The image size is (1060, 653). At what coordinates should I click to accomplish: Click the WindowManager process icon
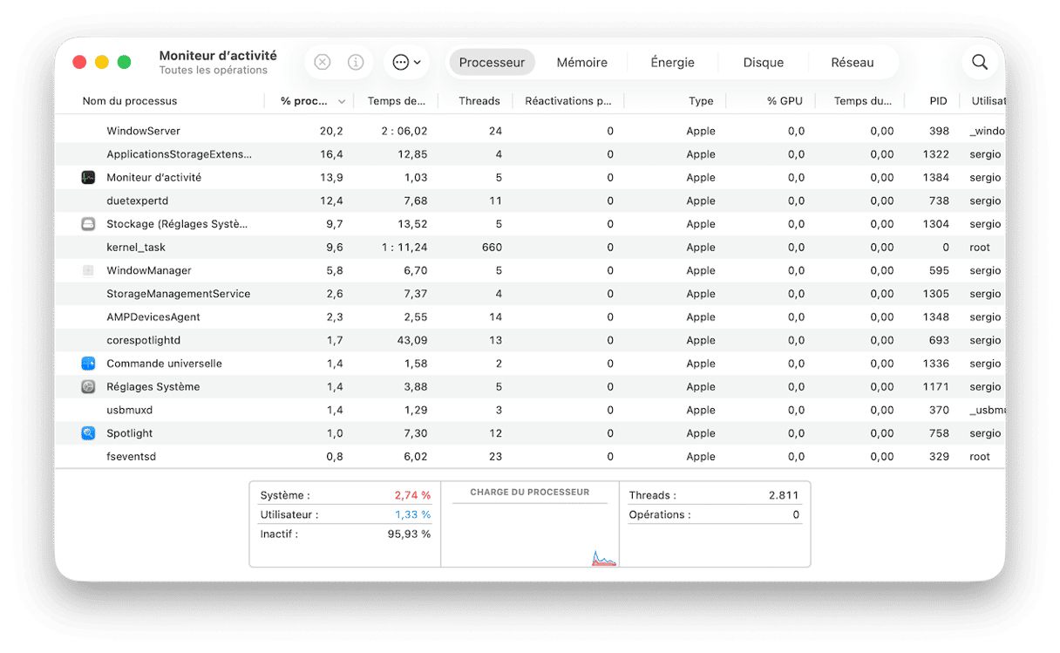88,270
